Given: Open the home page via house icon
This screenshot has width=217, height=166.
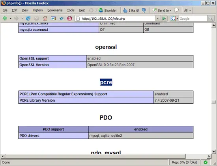Looking at the screenshot, I should click(x=45, y=18).
